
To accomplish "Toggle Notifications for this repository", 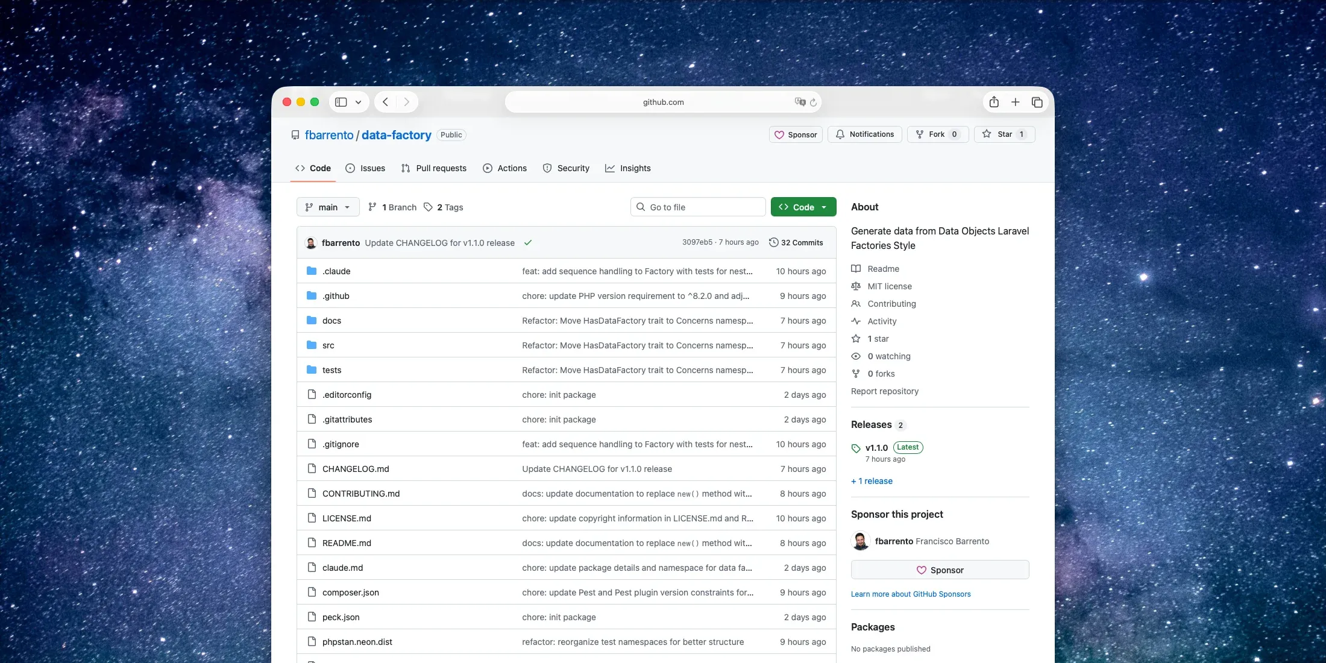I will pyautogui.click(x=865, y=134).
